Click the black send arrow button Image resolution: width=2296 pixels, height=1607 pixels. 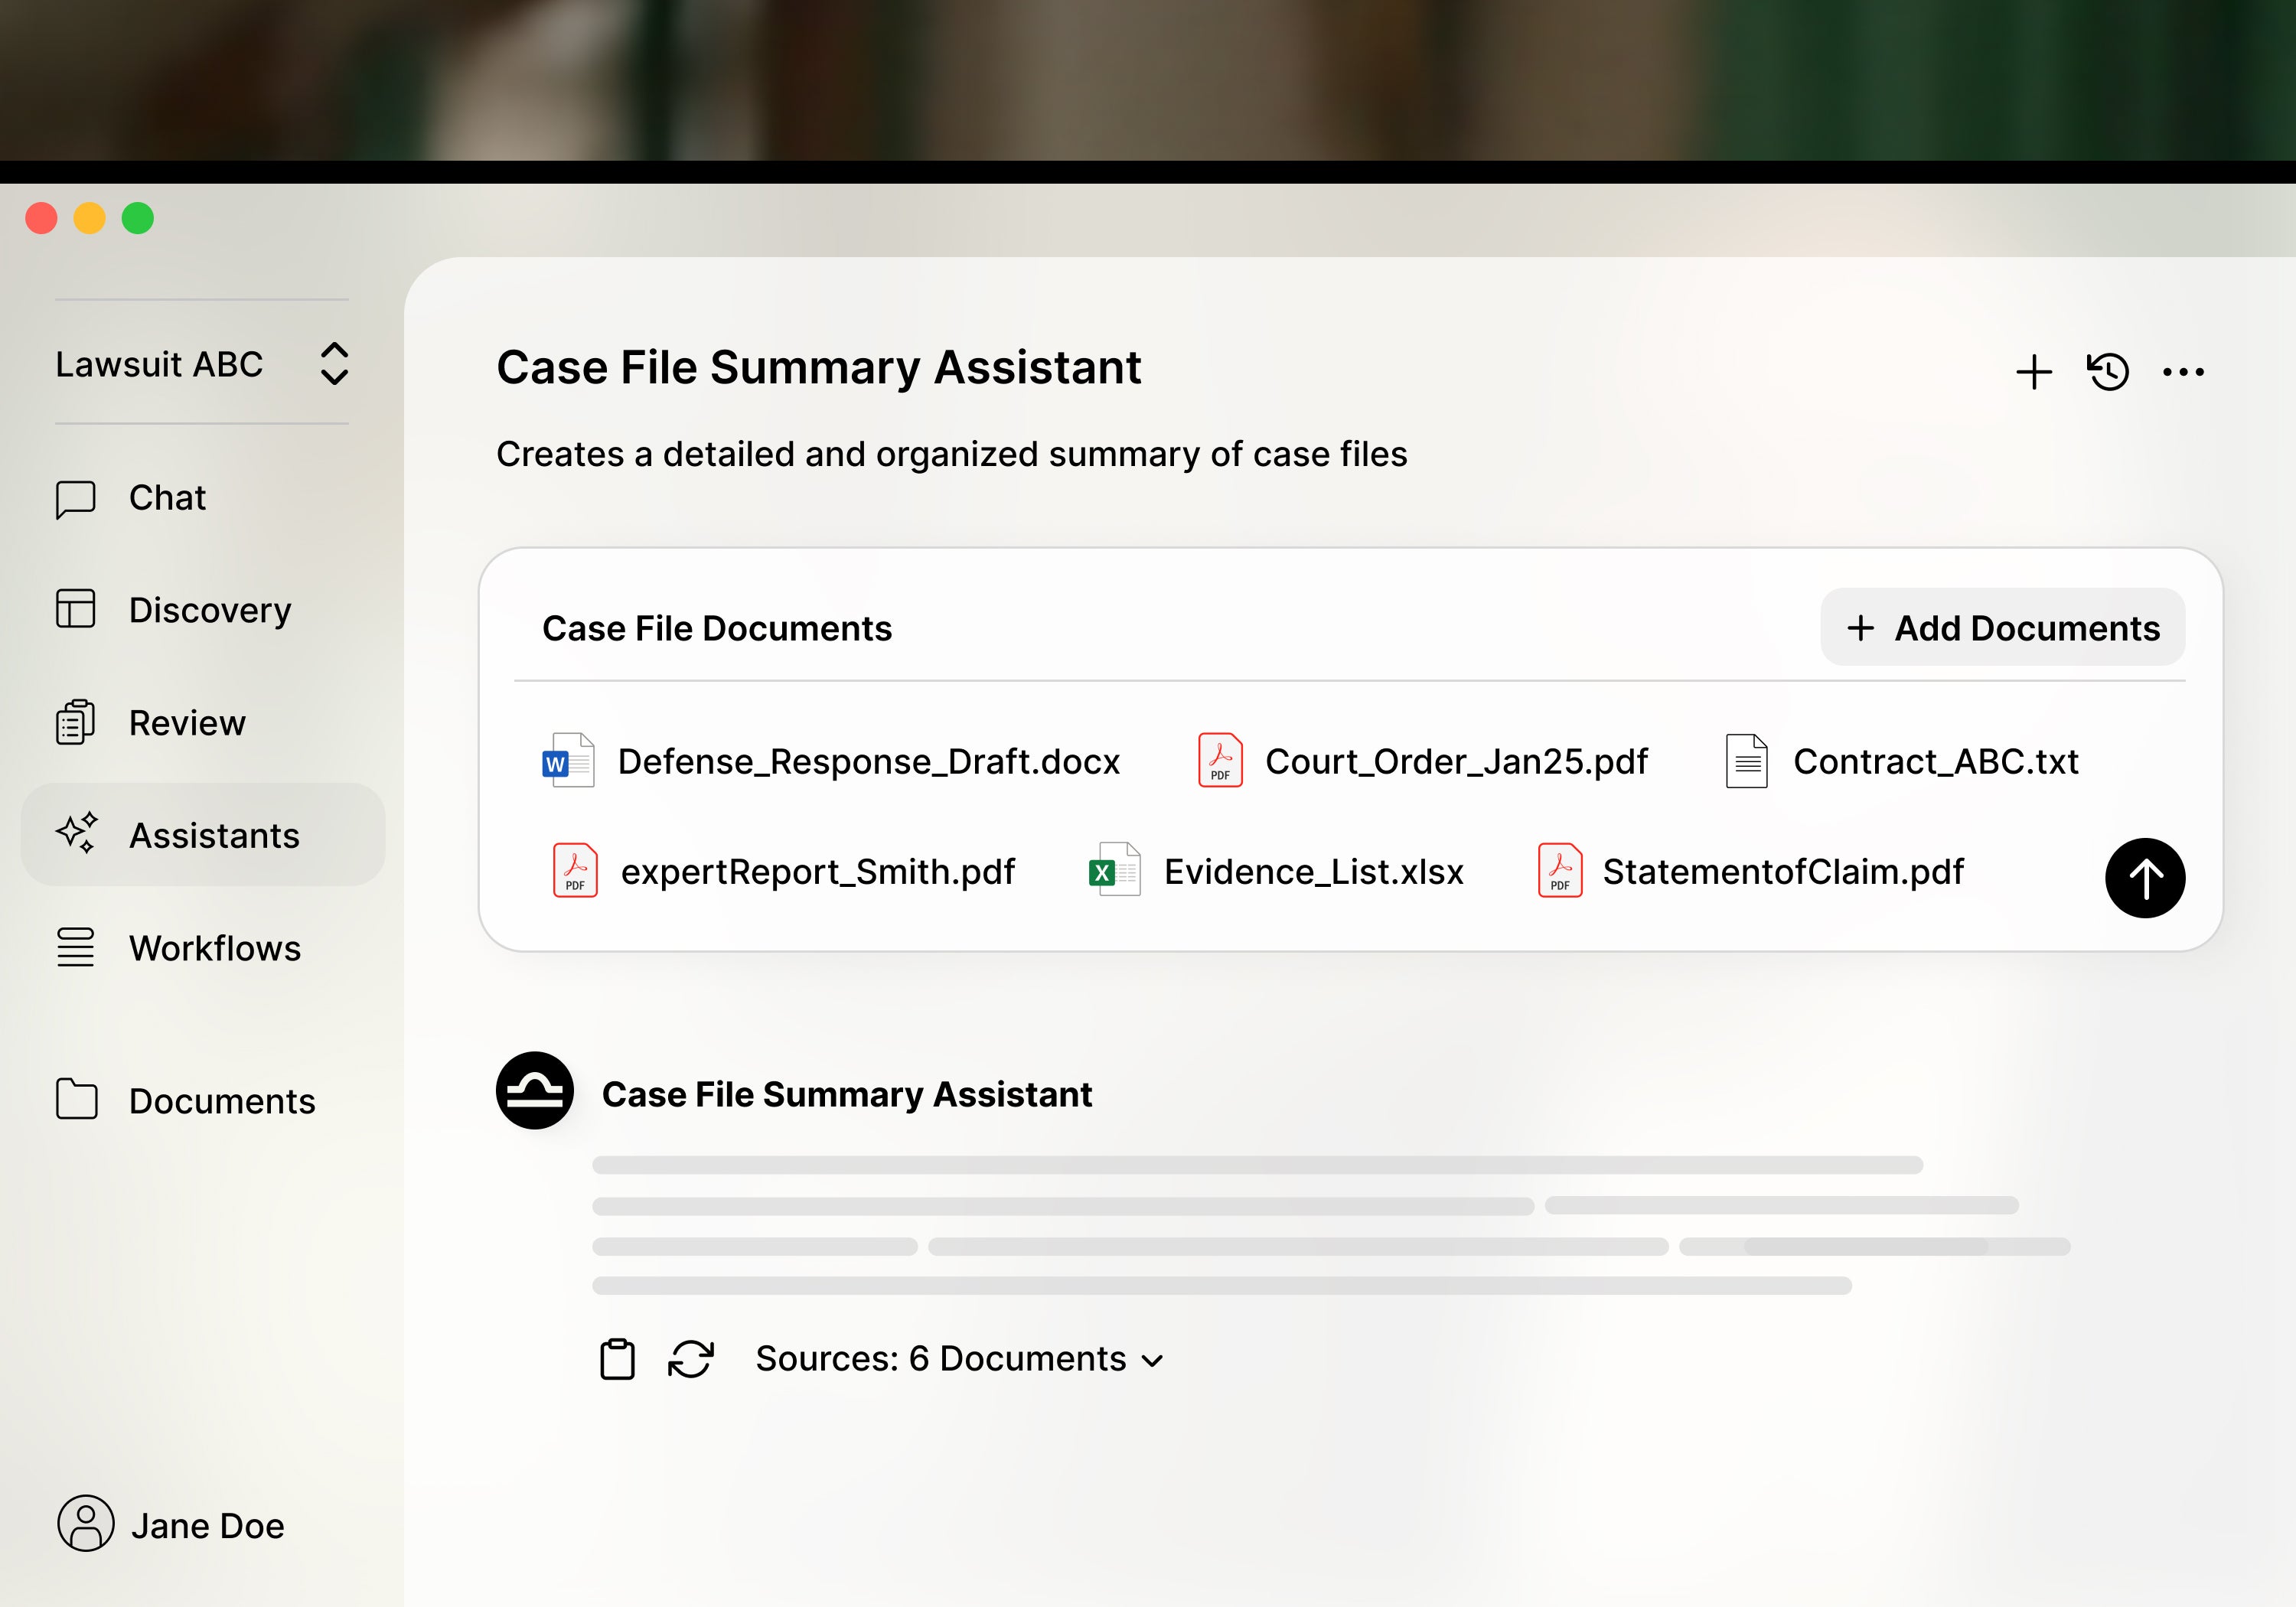(2144, 878)
